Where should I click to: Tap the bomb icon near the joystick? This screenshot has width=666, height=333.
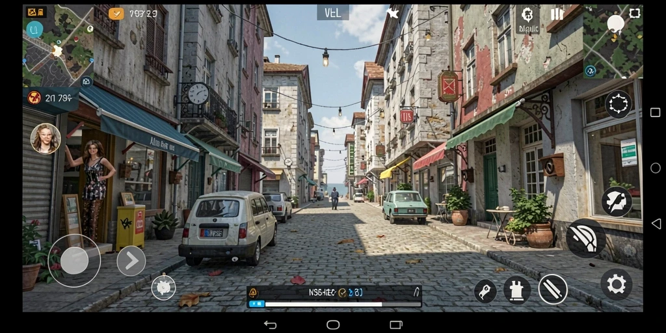(x=163, y=287)
